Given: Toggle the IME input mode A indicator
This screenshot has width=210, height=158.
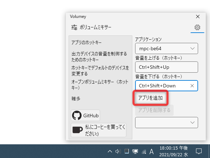Looking at the screenshot, I should pyautogui.click(x=152, y=152).
